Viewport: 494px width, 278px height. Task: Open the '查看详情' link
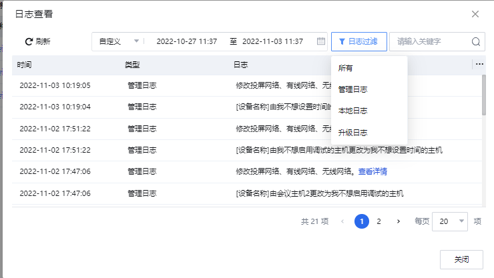[x=373, y=171]
